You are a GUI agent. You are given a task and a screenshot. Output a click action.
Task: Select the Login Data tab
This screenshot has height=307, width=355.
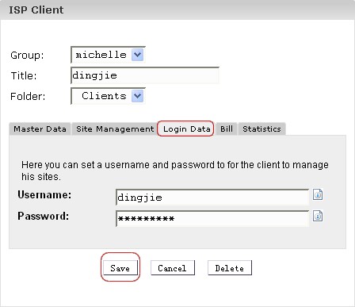click(x=185, y=129)
